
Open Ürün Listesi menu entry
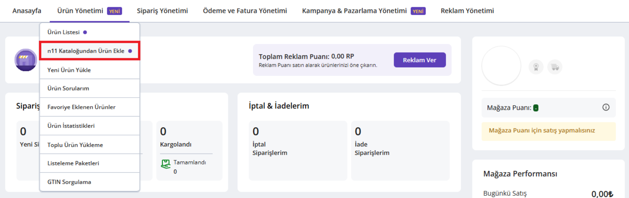pyautogui.click(x=64, y=32)
